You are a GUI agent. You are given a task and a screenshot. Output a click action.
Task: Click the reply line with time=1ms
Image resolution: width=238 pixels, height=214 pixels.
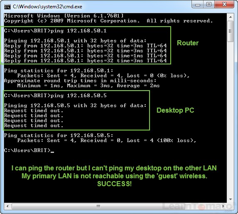(85, 56)
